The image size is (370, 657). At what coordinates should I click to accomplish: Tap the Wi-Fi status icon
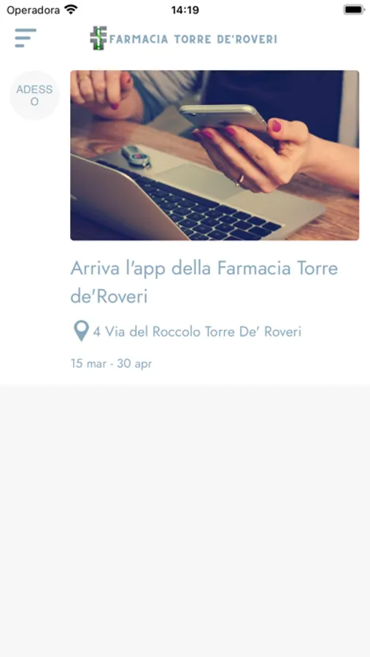[72, 9]
